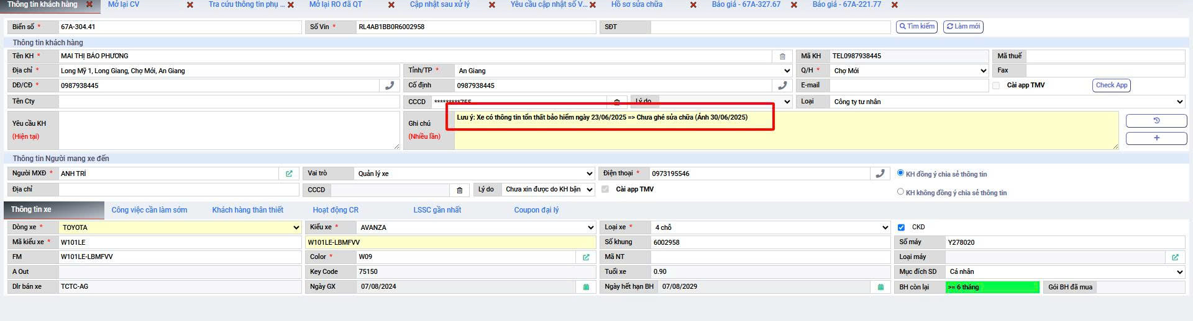
Task: Click trash icon in Tên KH field
Action: [x=782, y=56]
